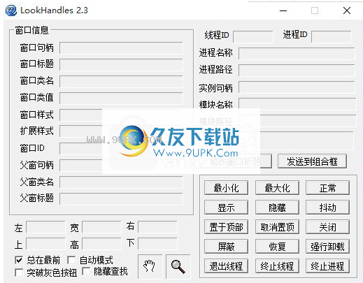
Task: Click the magnifying glass search icon
Action: coord(178,266)
